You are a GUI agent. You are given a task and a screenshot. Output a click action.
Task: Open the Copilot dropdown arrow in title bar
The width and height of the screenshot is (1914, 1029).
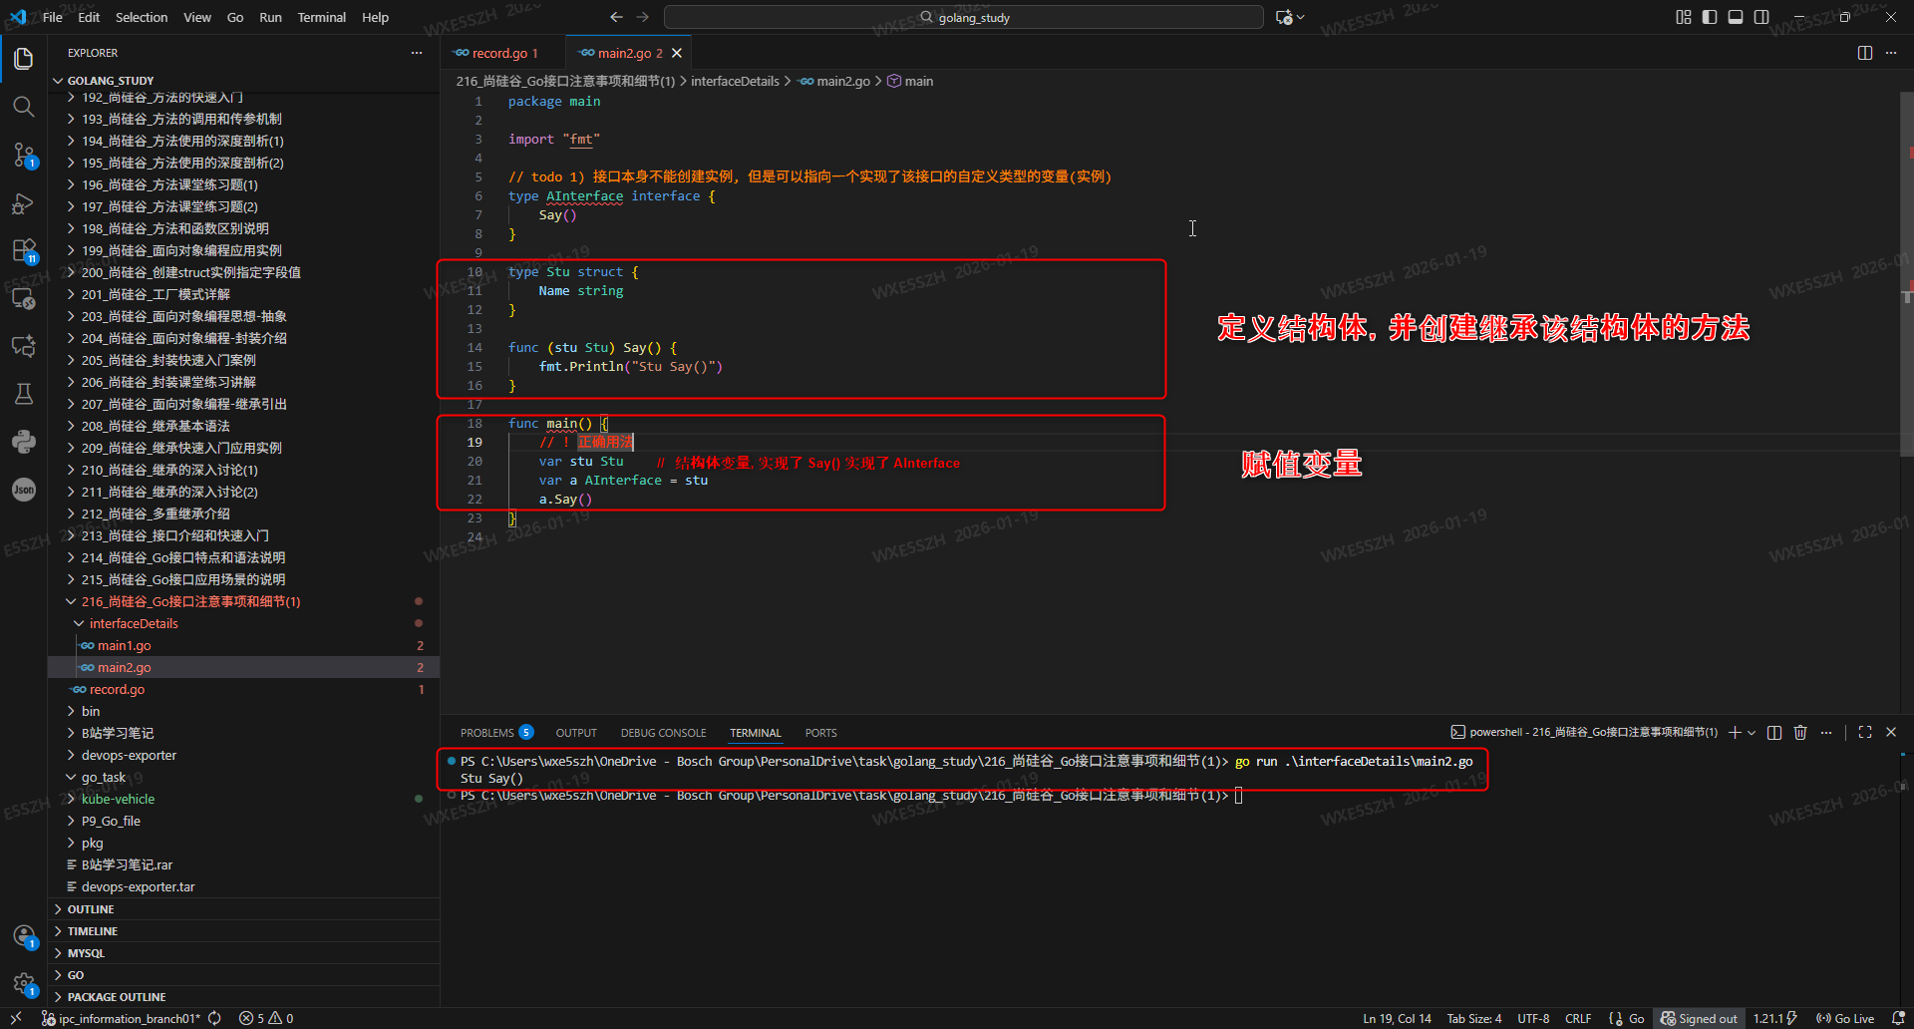click(x=1300, y=17)
